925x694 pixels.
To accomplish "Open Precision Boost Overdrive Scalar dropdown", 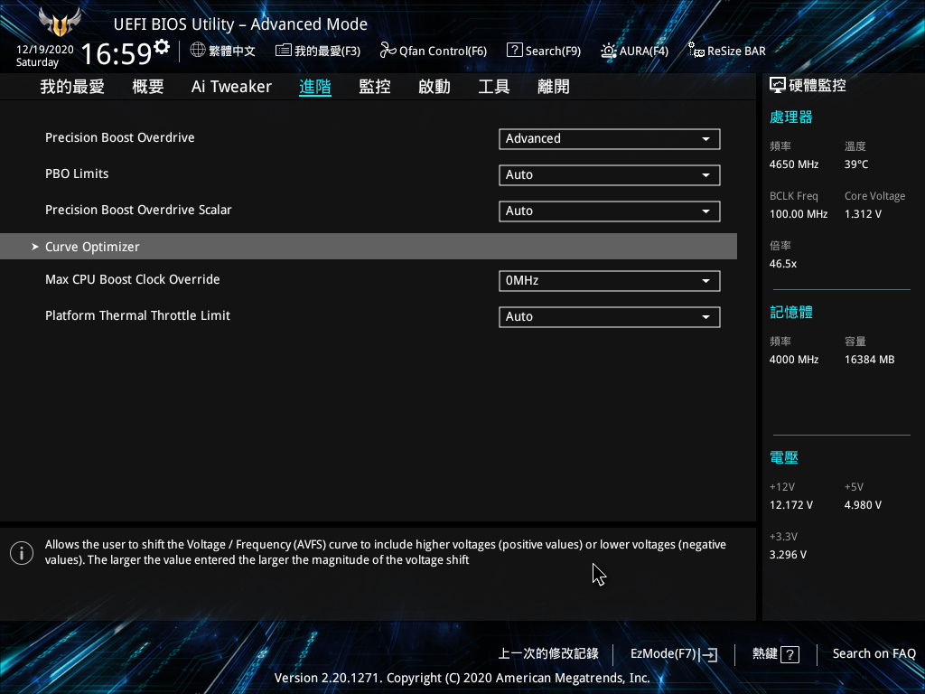I will click(x=610, y=211).
